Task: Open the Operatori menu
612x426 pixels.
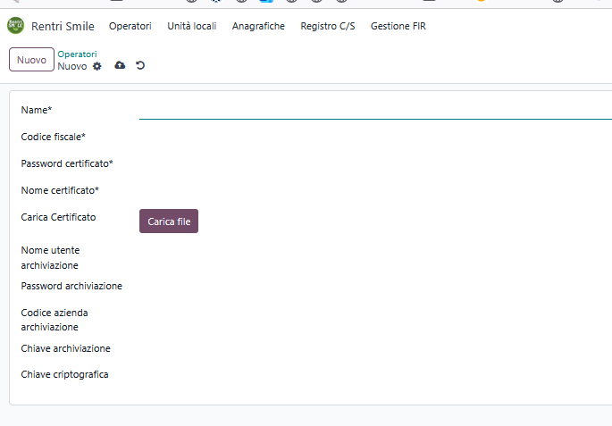Action: pos(130,26)
